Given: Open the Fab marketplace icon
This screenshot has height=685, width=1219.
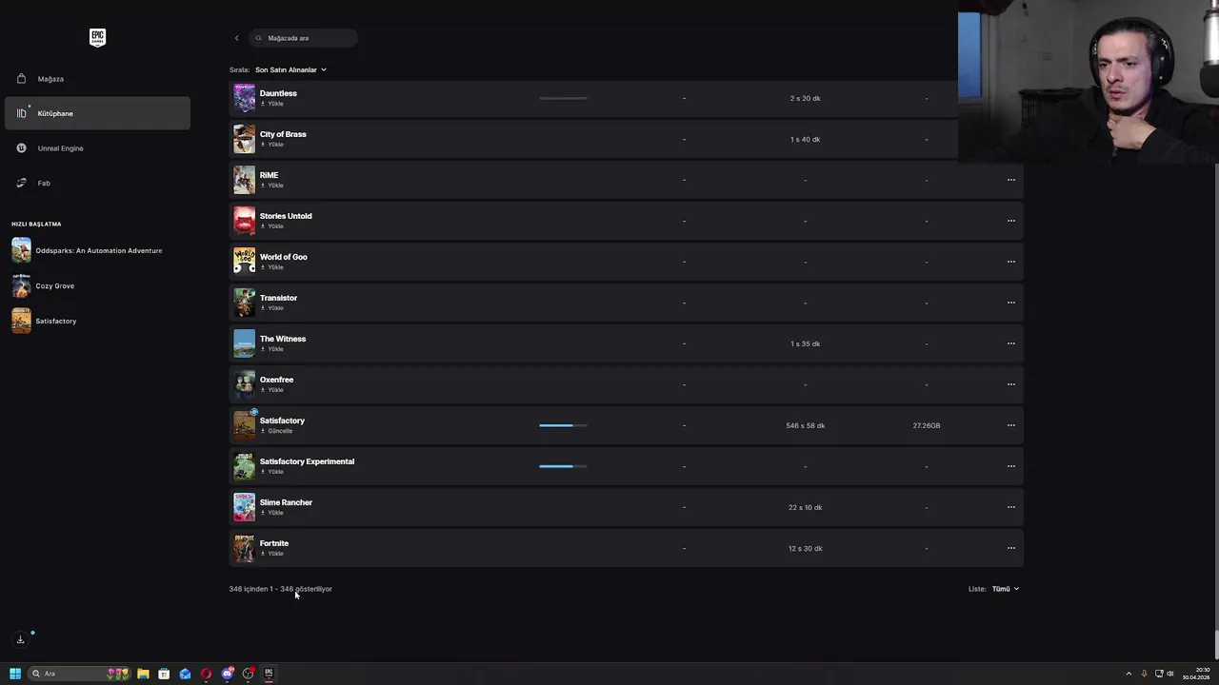Looking at the screenshot, I should [21, 183].
